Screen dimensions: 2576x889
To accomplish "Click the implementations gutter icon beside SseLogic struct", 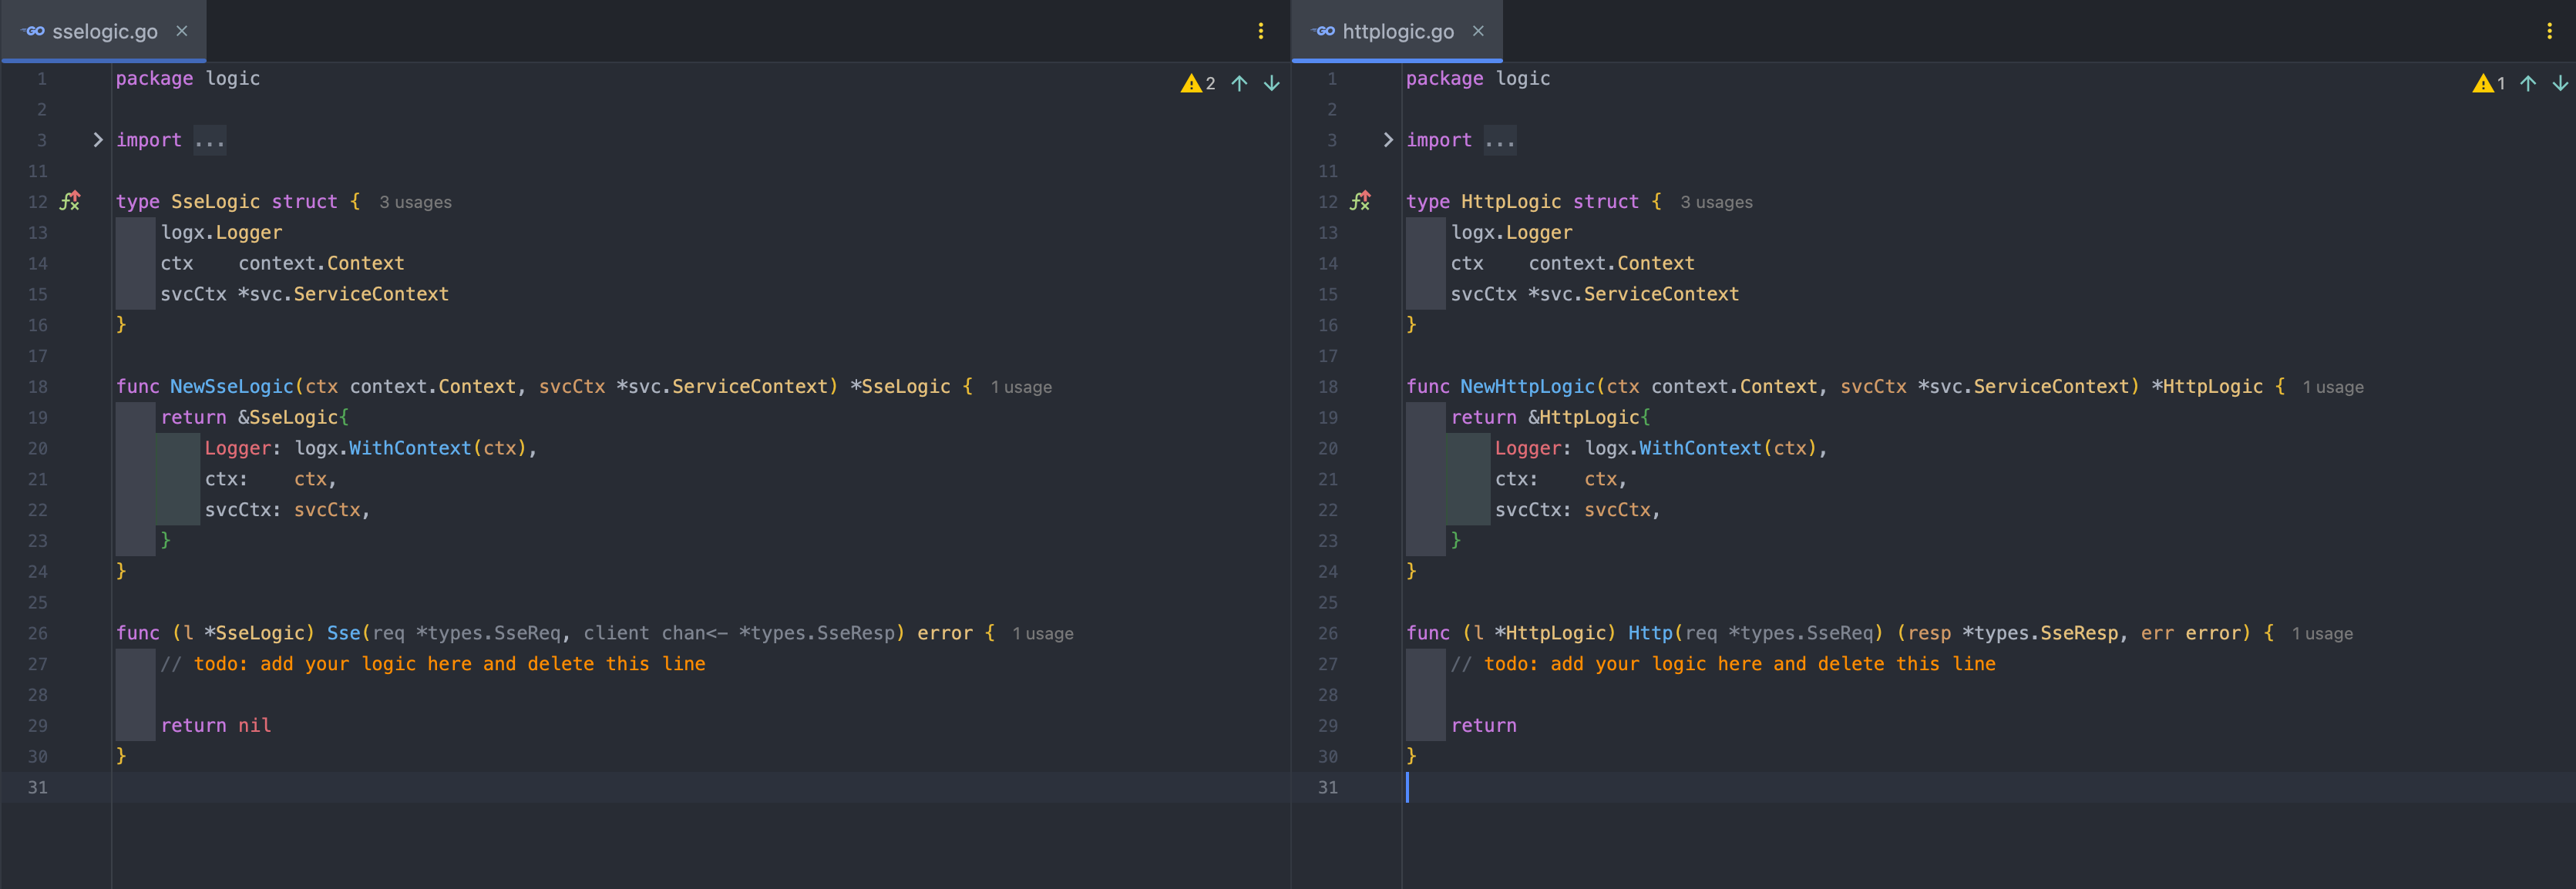I will coord(70,201).
